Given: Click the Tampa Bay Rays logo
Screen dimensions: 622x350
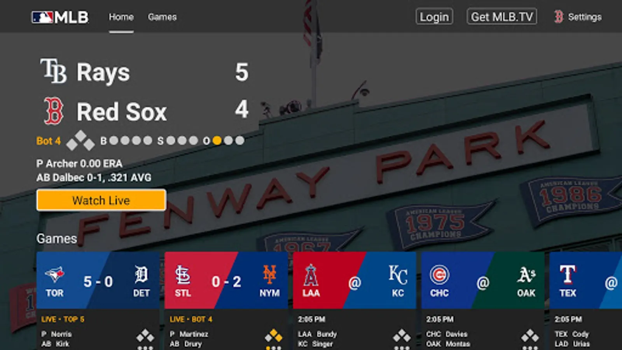Looking at the screenshot, I should (x=53, y=71).
